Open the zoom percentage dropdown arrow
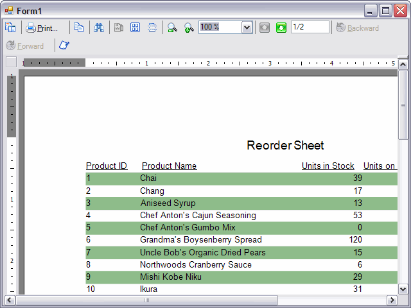 (x=247, y=27)
